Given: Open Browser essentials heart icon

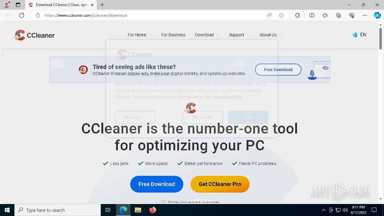Looking at the screenshot, I should 352,15.
